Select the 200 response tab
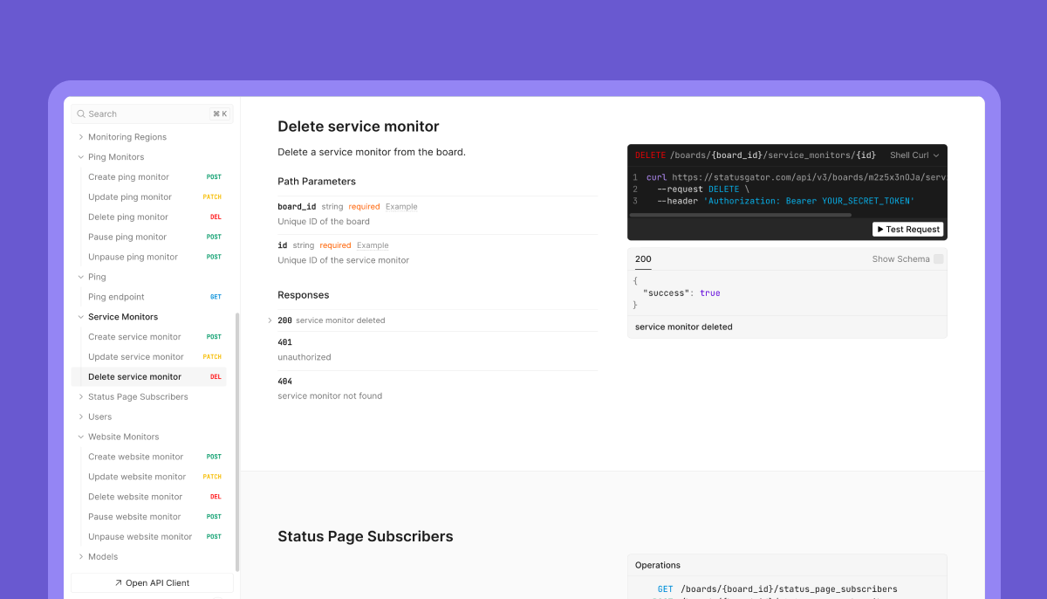This screenshot has height=599, width=1047. (643, 259)
